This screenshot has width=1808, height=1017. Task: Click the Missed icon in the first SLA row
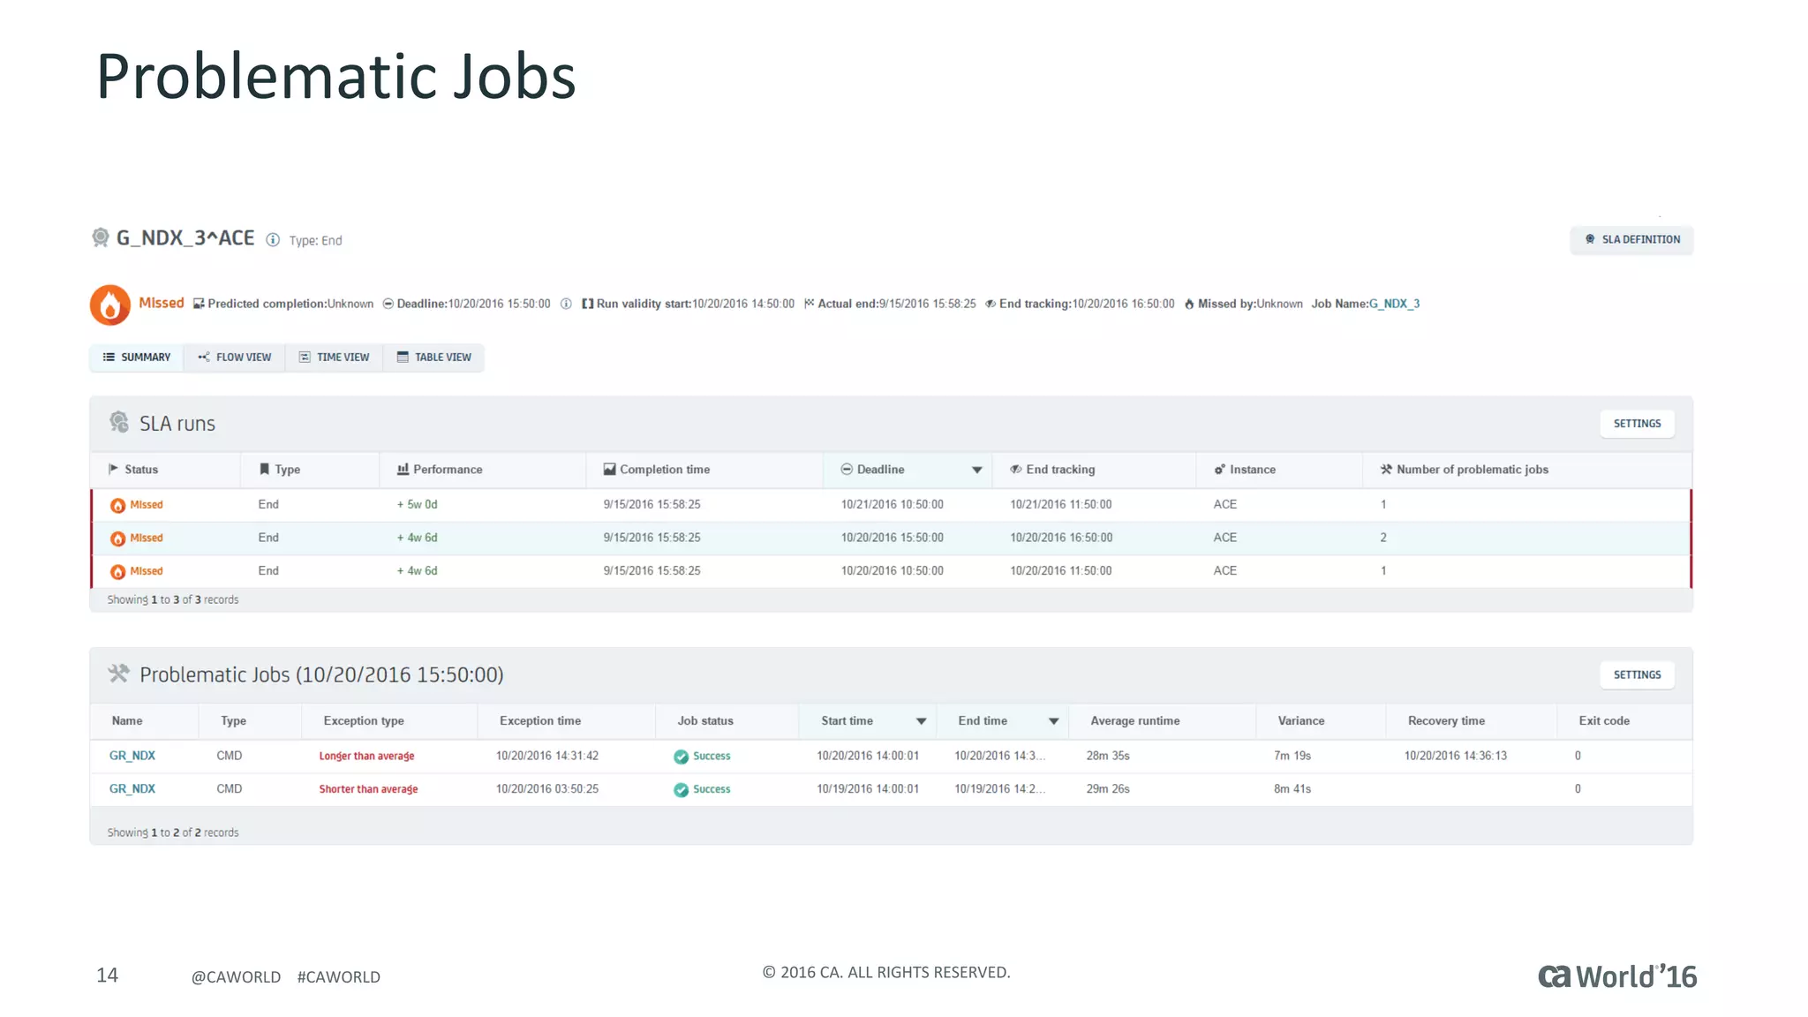tap(117, 505)
